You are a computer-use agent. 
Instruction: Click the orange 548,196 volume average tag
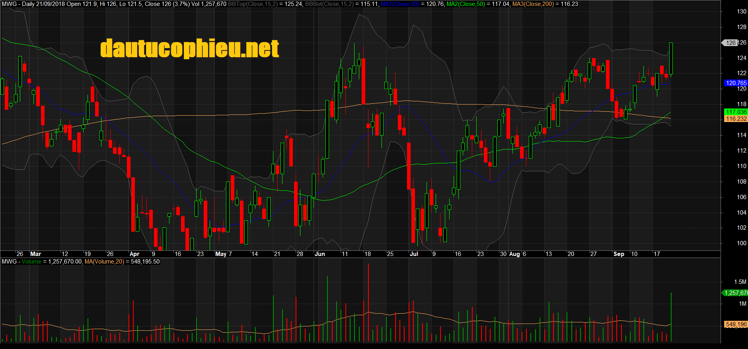[x=736, y=324]
